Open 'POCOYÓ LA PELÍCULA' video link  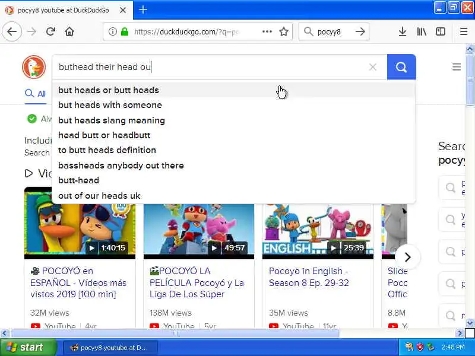(197, 282)
